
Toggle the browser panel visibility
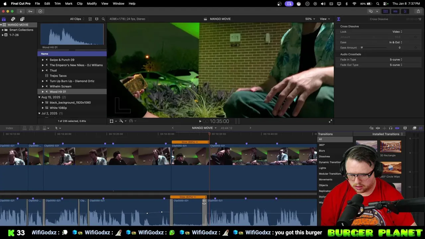pyautogui.click(x=385, y=11)
